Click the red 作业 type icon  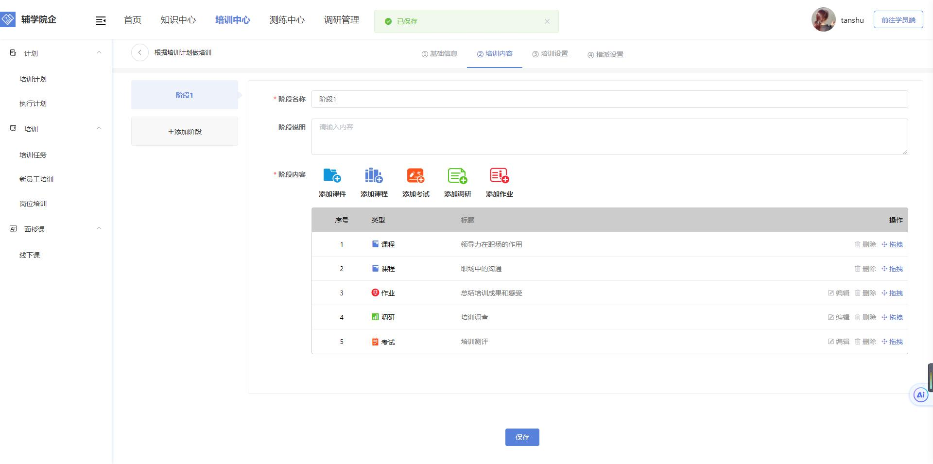375,292
